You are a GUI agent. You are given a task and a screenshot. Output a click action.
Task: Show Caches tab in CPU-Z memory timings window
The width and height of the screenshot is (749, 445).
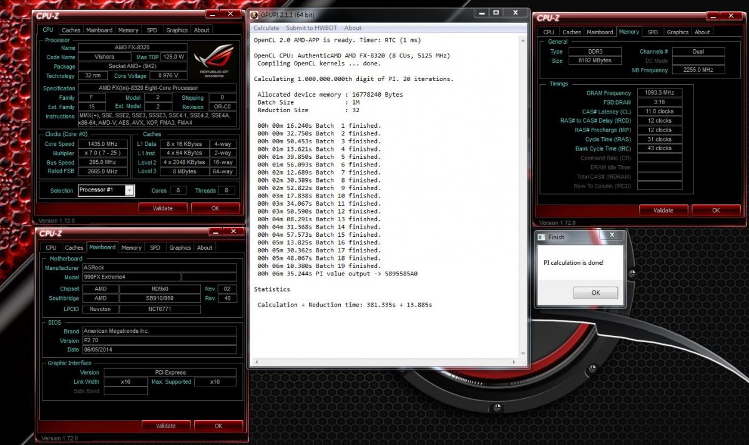point(572,32)
